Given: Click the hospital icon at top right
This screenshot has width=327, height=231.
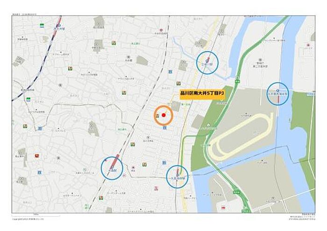Looking at the screenshot, I should pos(308,45).
